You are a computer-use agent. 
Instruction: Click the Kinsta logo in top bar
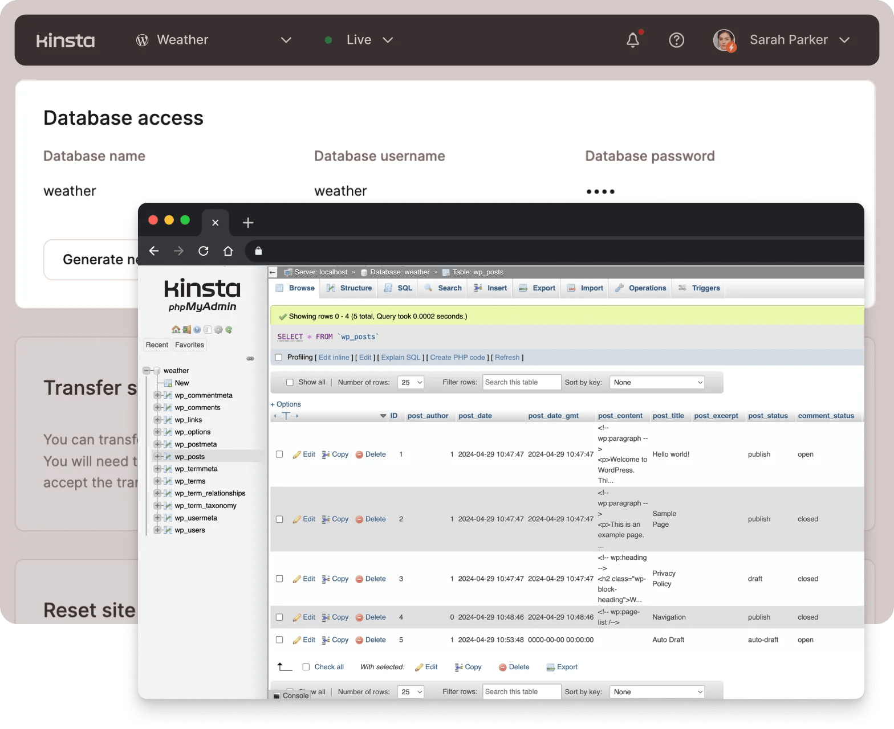66,40
